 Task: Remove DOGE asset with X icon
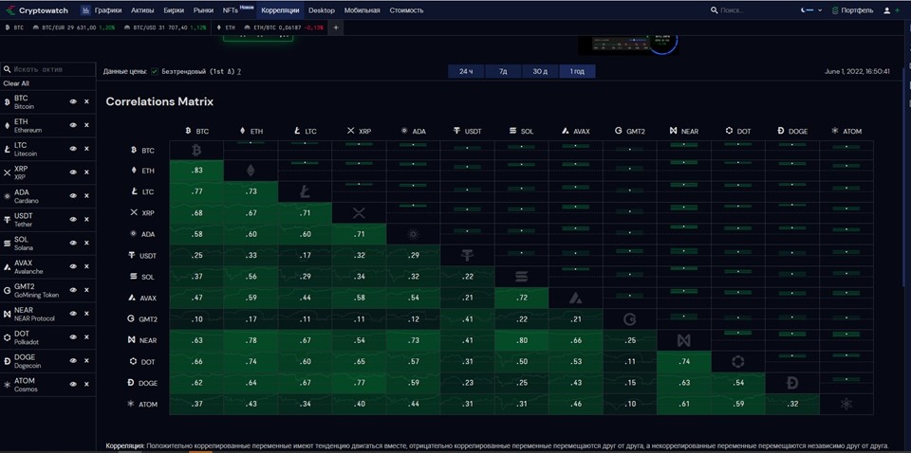(x=86, y=361)
